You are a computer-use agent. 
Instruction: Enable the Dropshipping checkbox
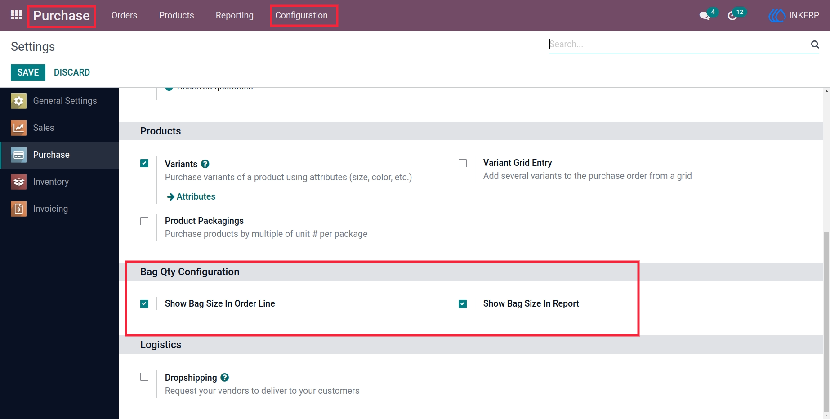144,377
